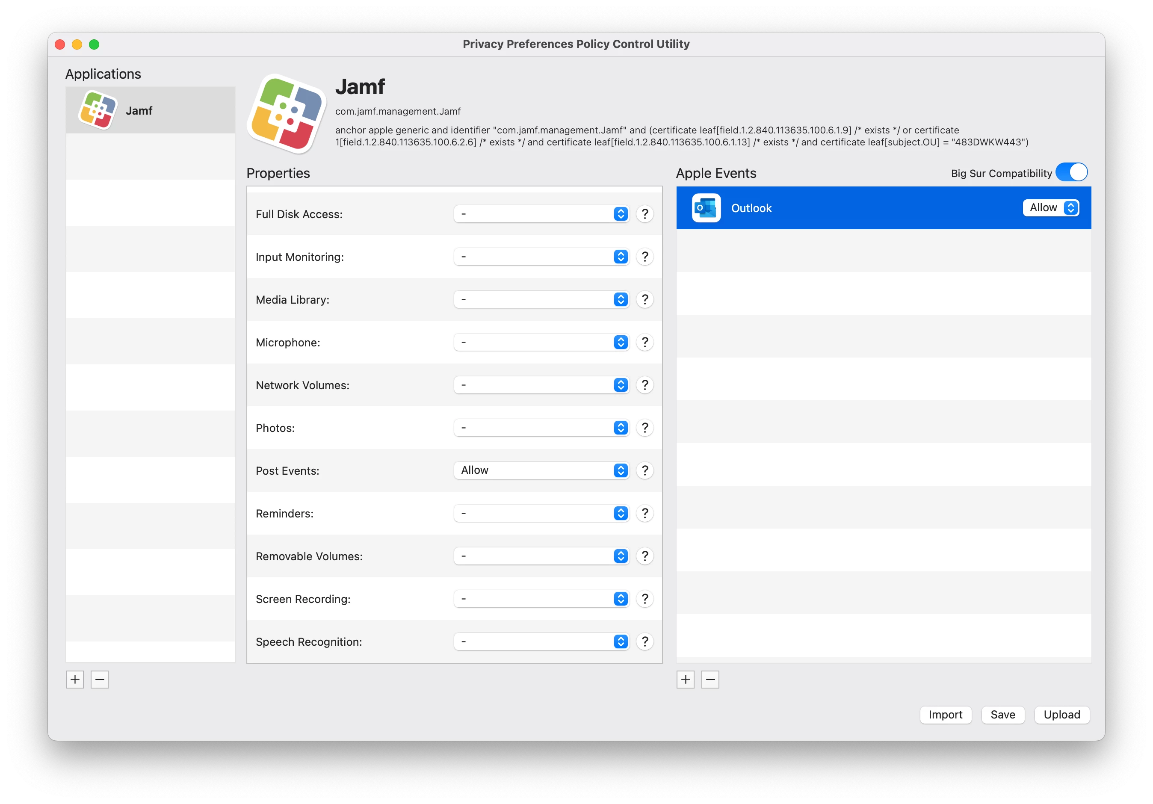Image resolution: width=1153 pixels, height=804 pixels.
Task: Show help for Screen Recording
Action: coord(645,599)
